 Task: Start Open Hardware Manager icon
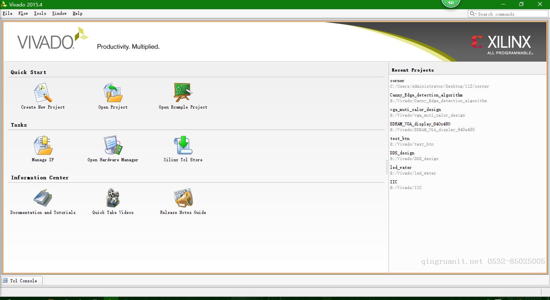click(113, 146)
